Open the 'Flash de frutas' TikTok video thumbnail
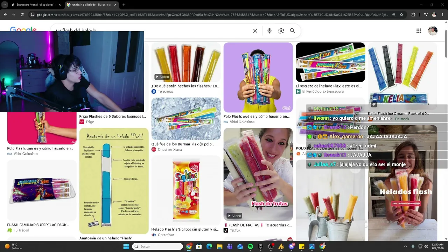The image size is (448, 252). 258,174
